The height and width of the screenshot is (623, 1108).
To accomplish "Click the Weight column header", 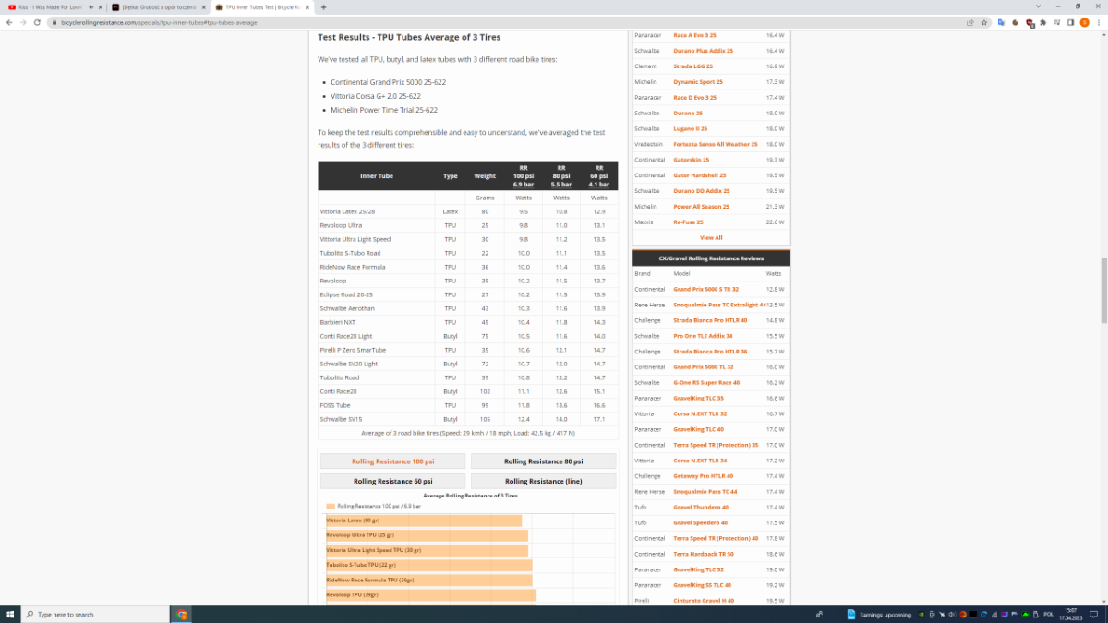I will [485, 175].
